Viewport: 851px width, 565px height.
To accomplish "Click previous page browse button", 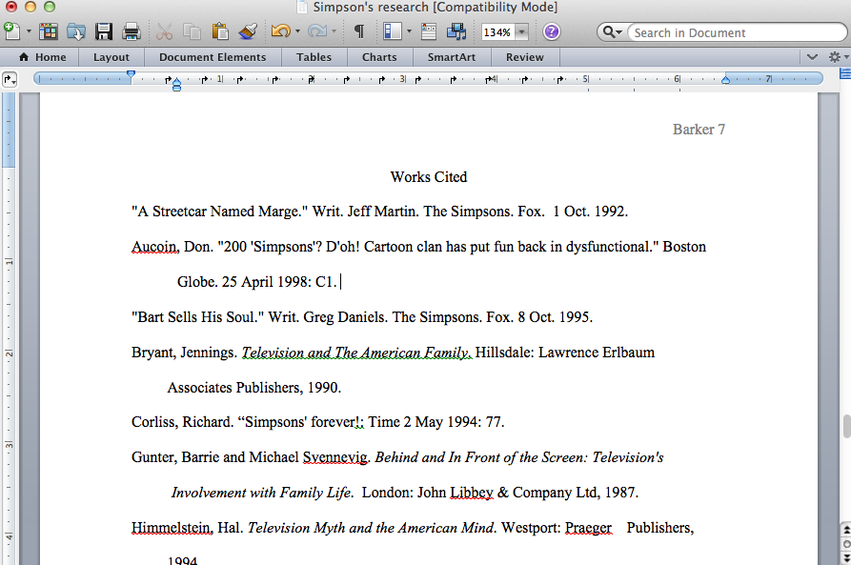I will [x=845, y=531].
